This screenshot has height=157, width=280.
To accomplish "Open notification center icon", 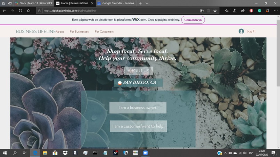I will 273,153.
